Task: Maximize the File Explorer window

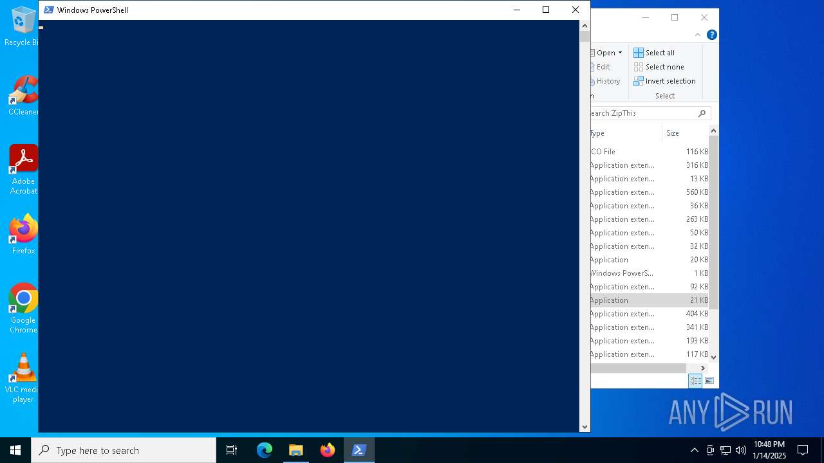Action: (x=675, y=17)
